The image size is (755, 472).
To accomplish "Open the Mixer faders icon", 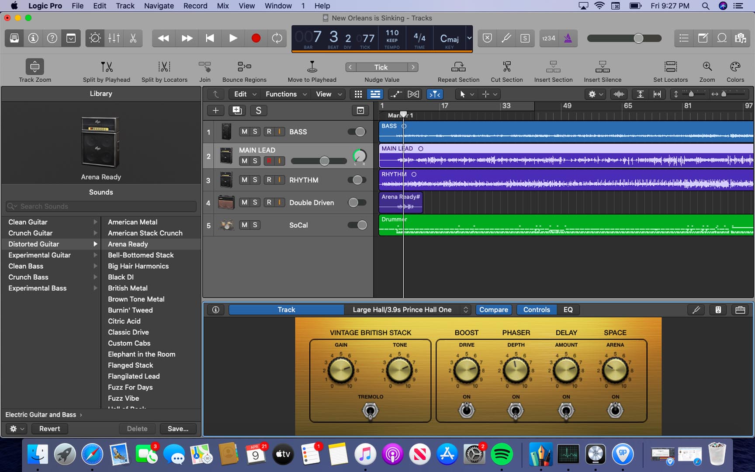I will coord(114,38).
